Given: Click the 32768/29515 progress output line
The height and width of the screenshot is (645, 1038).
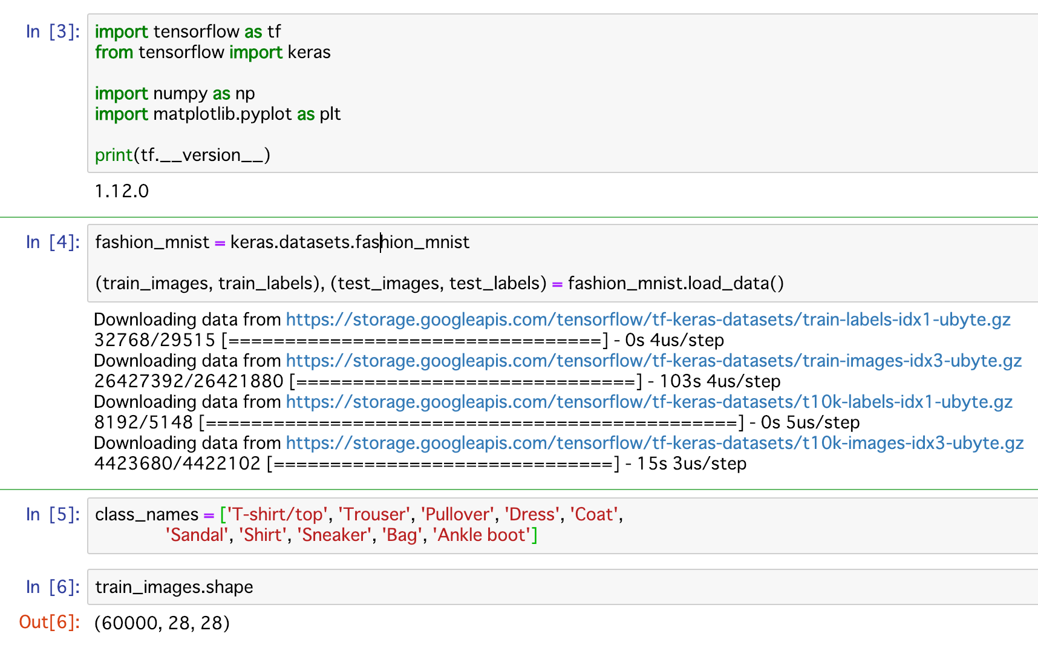Looking at the screenshot, I should click(409, 340).
